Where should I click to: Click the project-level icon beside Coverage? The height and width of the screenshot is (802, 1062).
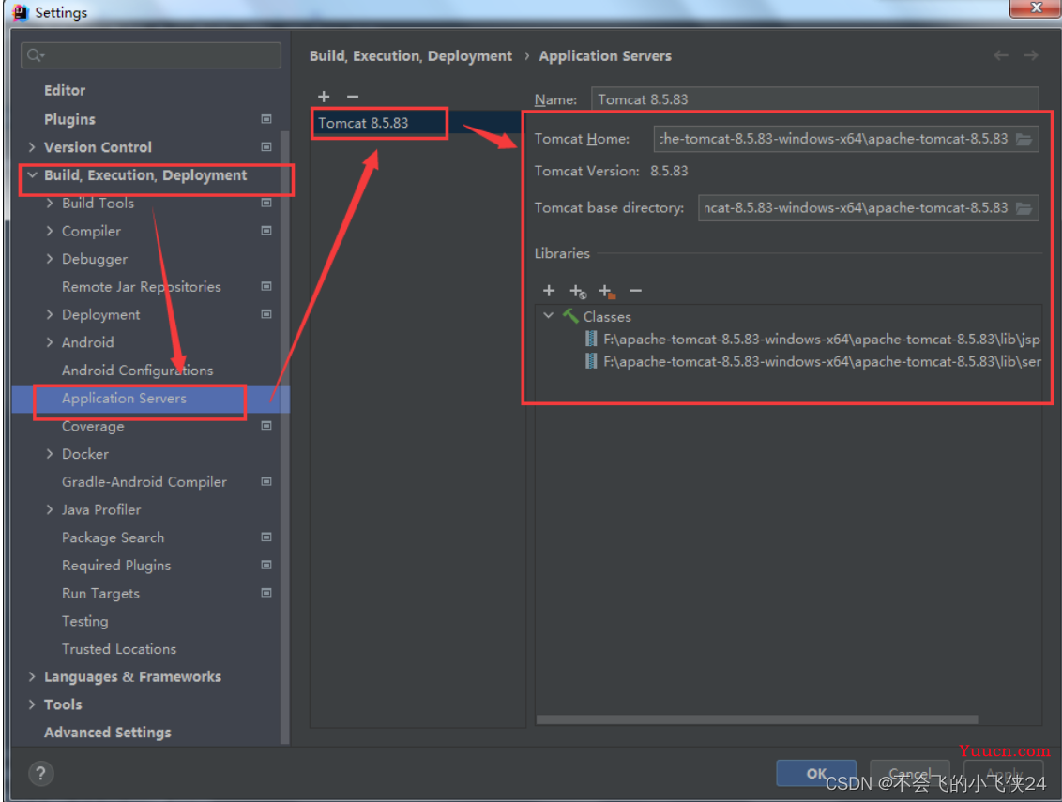(266, 425)
